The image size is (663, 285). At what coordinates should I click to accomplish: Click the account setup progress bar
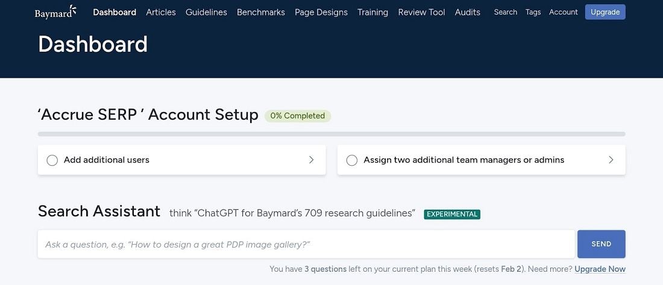pyautogui.click(x=331, y=134)
